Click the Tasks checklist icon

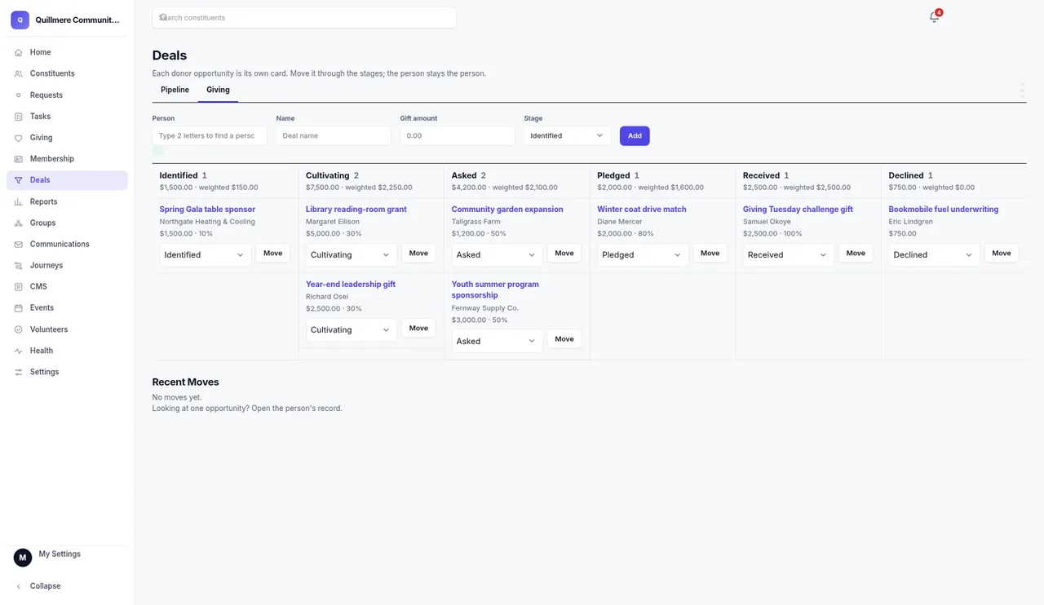tap(19, 117)
